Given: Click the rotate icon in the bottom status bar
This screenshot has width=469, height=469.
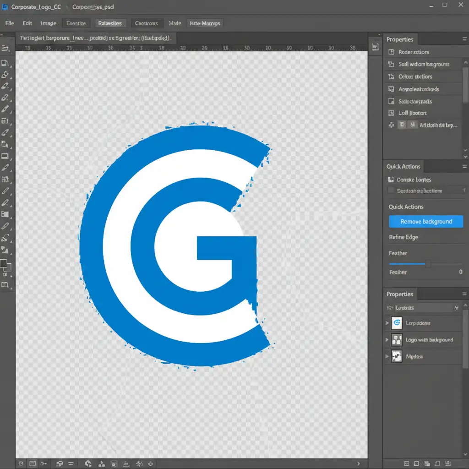Looking at the screenshot, I should coord(88,464).
